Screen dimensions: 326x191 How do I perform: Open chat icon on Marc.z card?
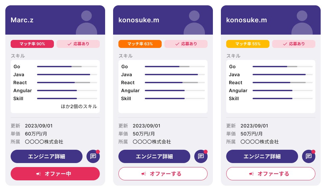[93, 156]
